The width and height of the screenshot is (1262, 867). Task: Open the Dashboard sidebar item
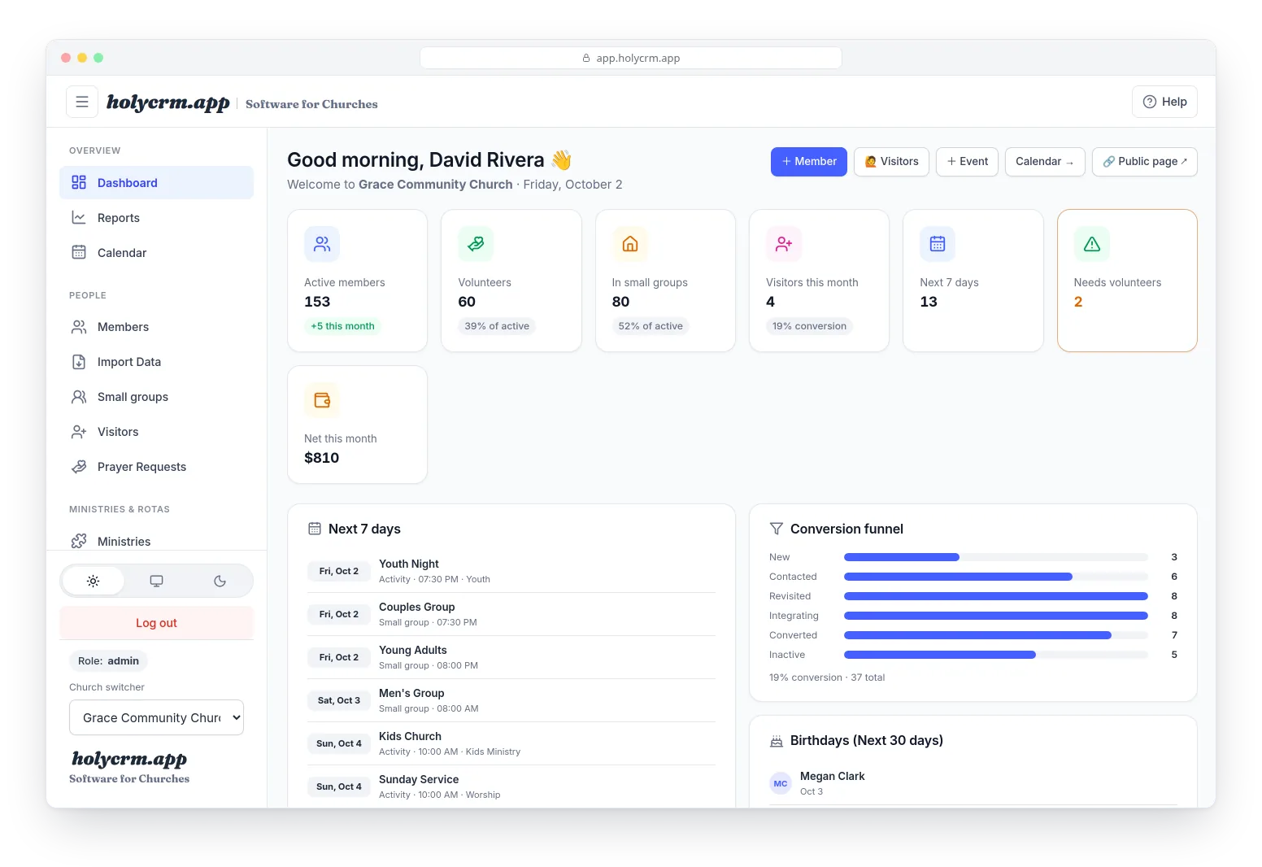157,182
